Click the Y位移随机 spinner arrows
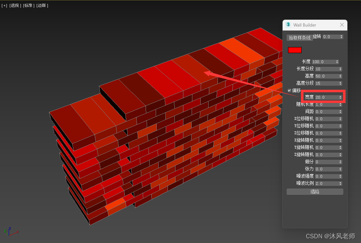Viewport: 361px width, 243px height. point(340,126)
